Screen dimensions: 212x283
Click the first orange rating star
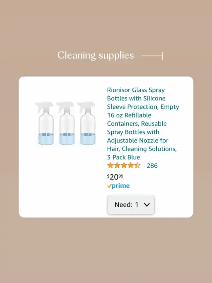[110, 165]
